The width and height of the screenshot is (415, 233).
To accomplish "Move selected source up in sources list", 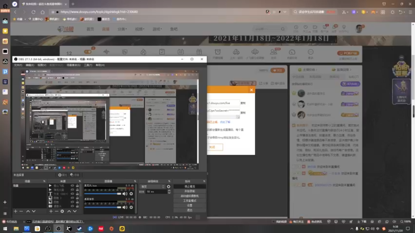I will pos(69,211).
